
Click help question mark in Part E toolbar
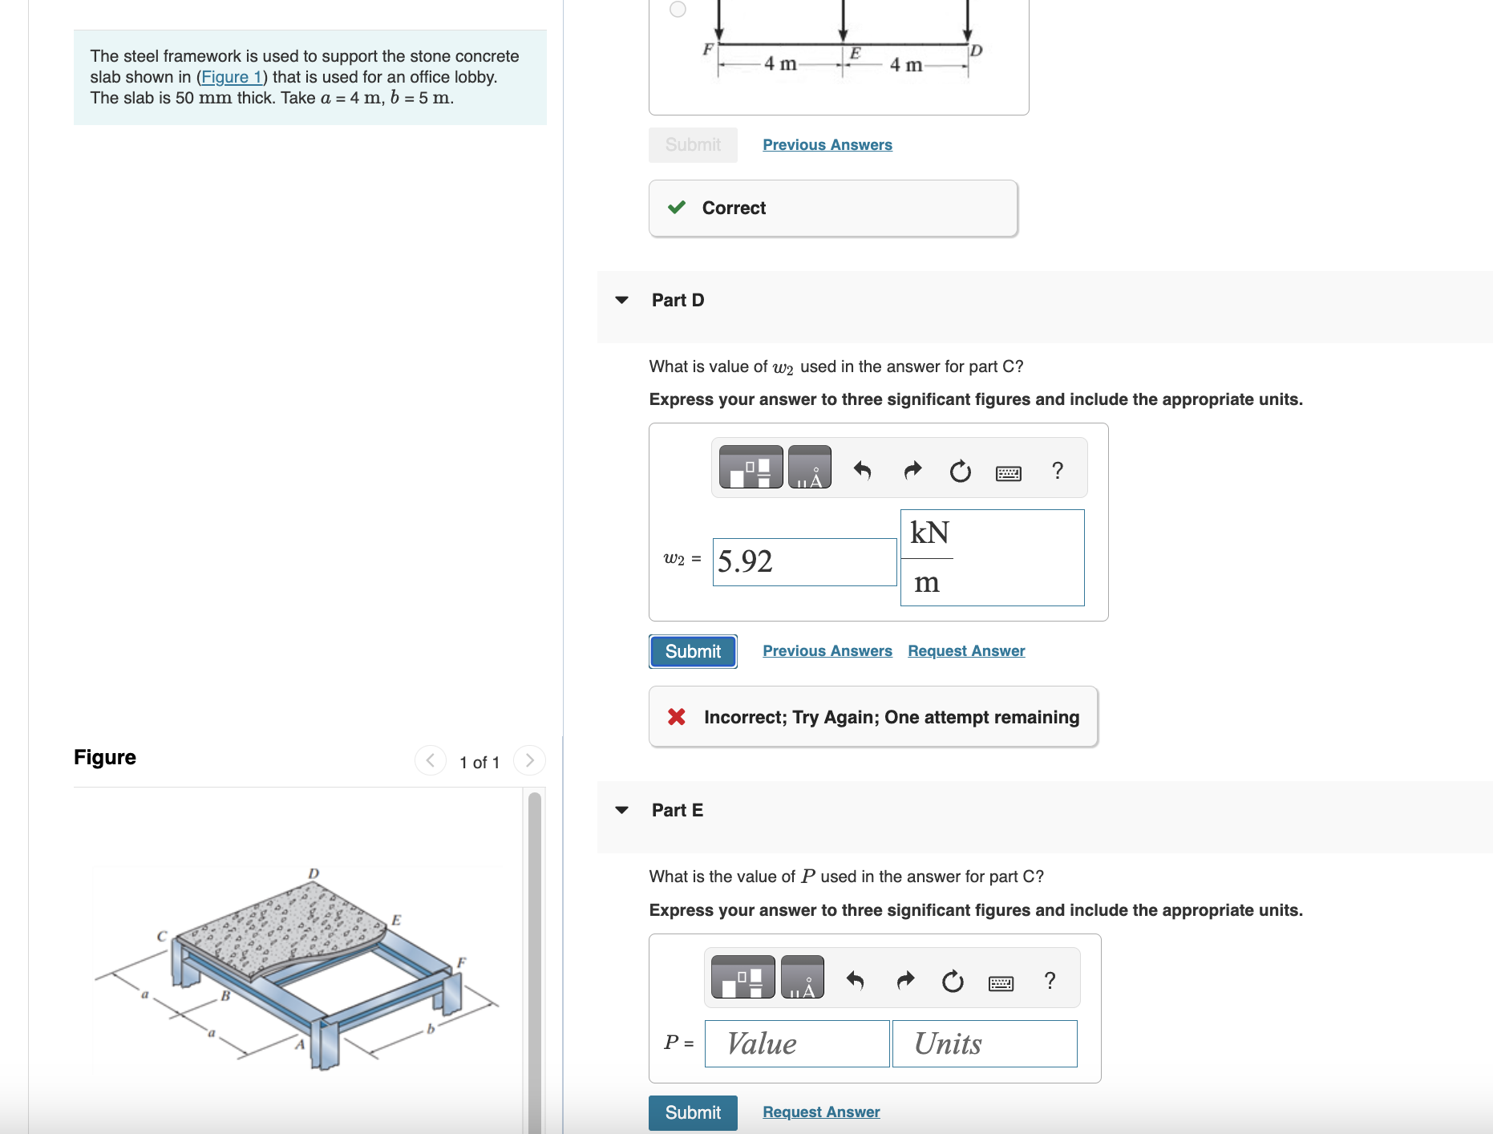(x=1050, y=980)
